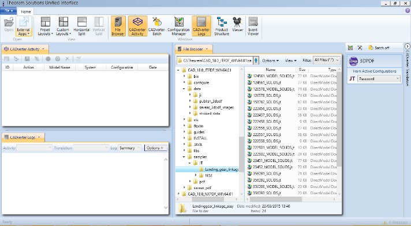Open the File Browser tab dropdown arrow
The width and height of the screenshot is (411, 226).
point(207,49)
